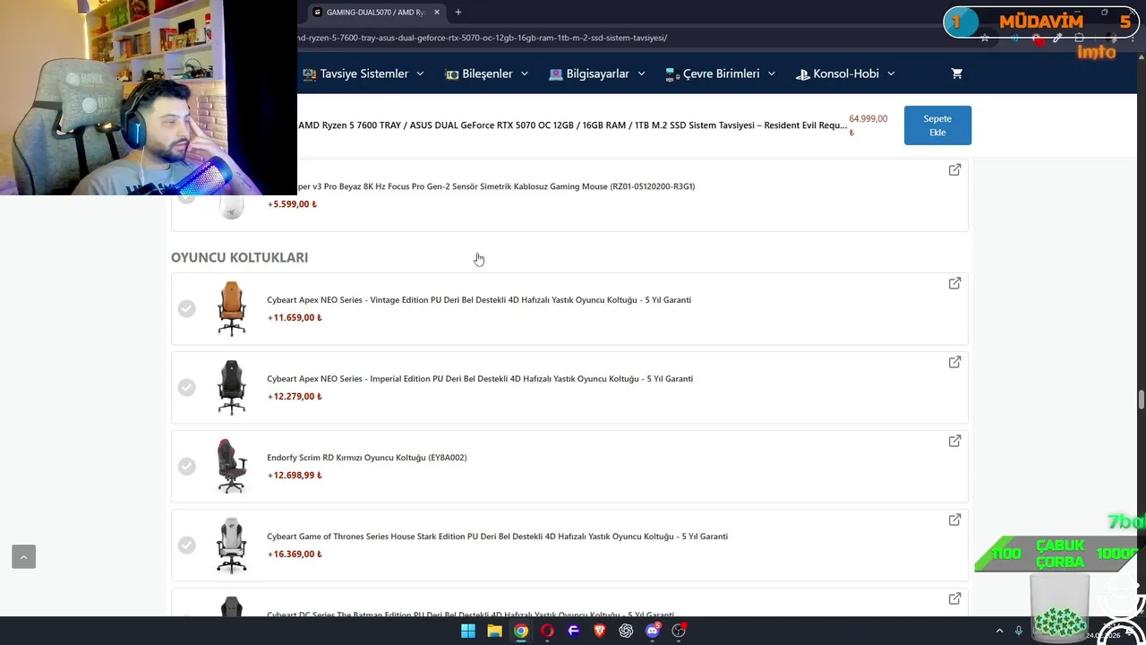Screen dimensions: 1146x645
Task: Open the Bilgisayarlar menu
Action: click(597, 73)
